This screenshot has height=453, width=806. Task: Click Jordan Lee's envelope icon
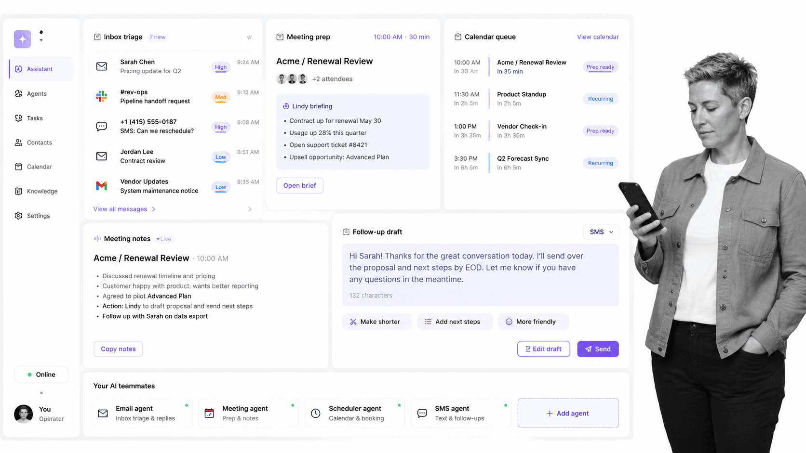point(101,156)
